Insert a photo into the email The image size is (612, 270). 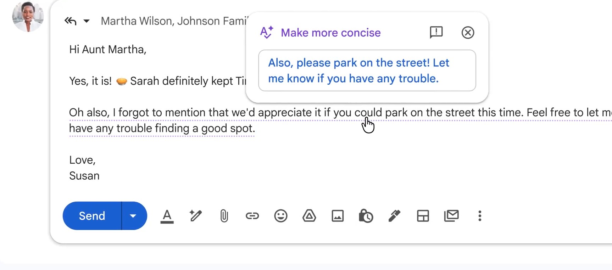pos(338,216)
